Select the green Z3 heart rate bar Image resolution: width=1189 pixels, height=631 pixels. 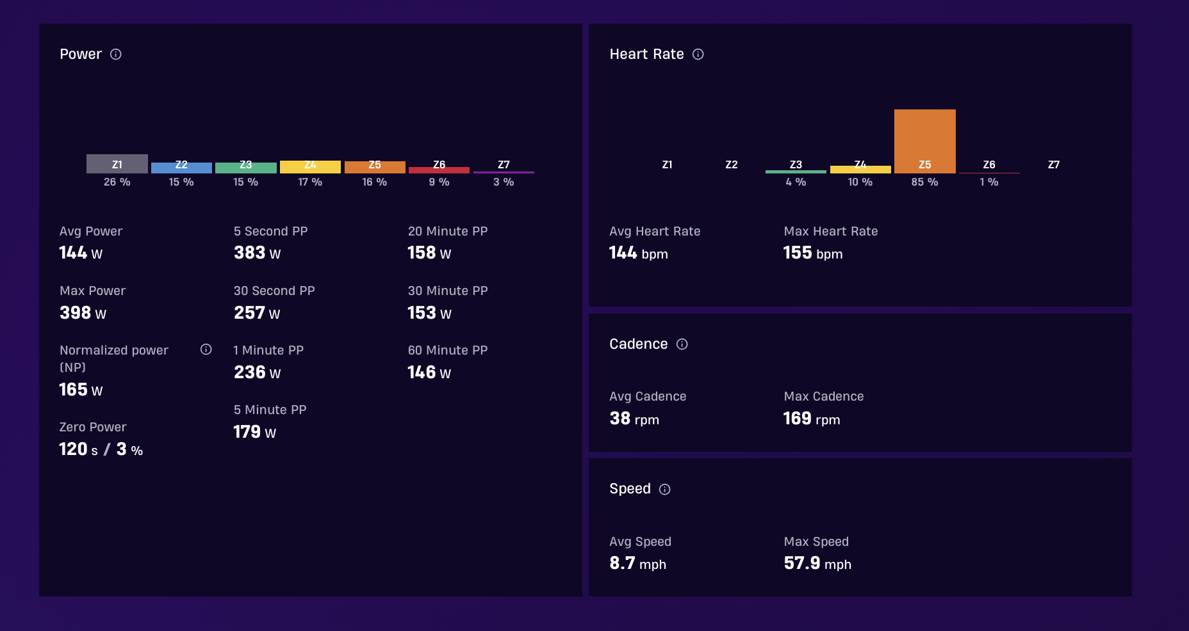point(796,172)
